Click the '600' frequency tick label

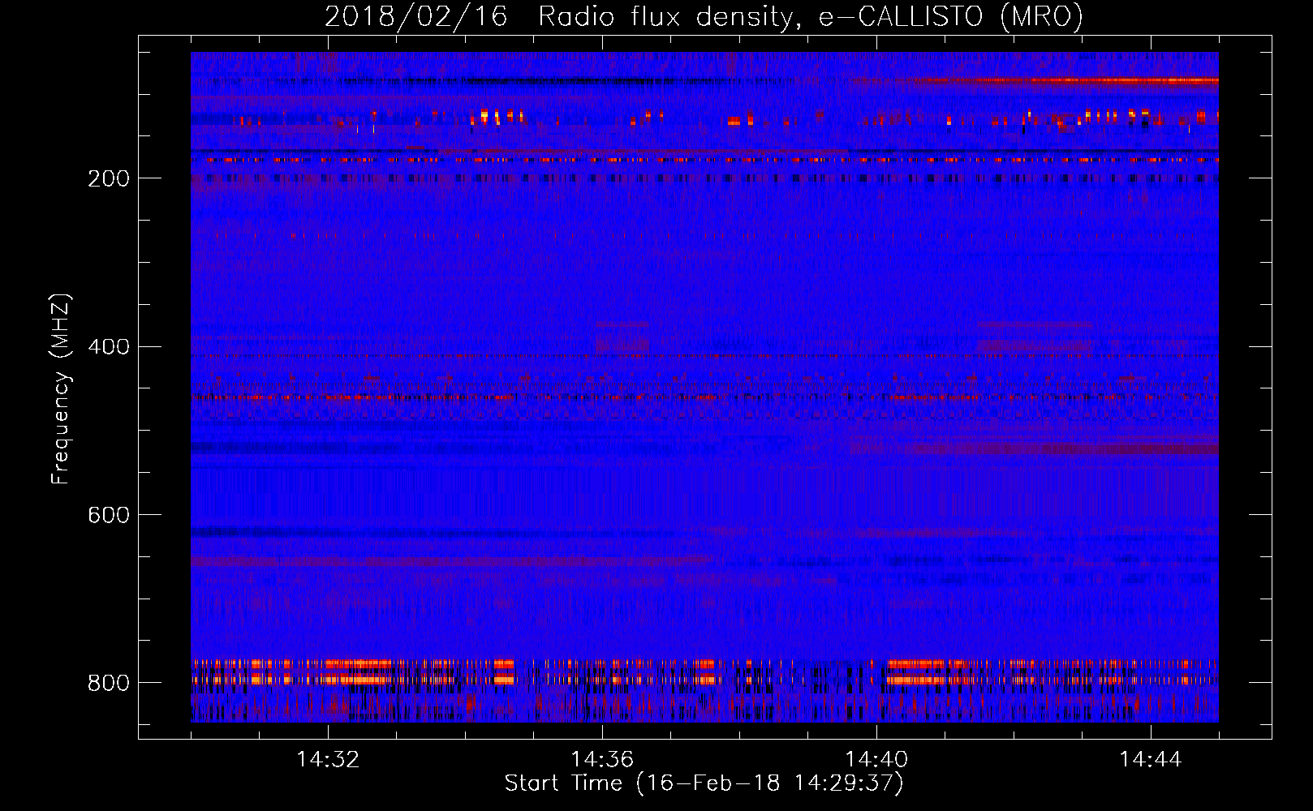109,515
